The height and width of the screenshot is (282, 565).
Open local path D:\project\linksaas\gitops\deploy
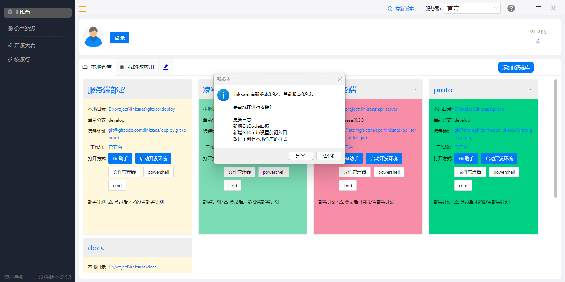point(142,109)
